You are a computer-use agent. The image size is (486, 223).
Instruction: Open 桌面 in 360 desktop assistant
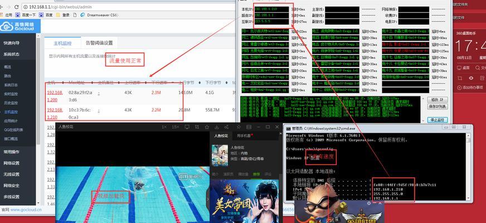(x=464, y=67)
